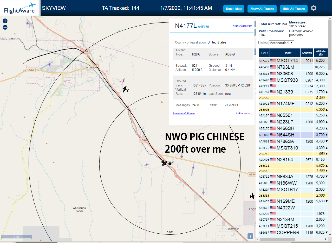This screenshot has width=332, height=243.
Task: Click the Whispering Ranch map label
Action: pyautogui.click(x=79, y=209)
